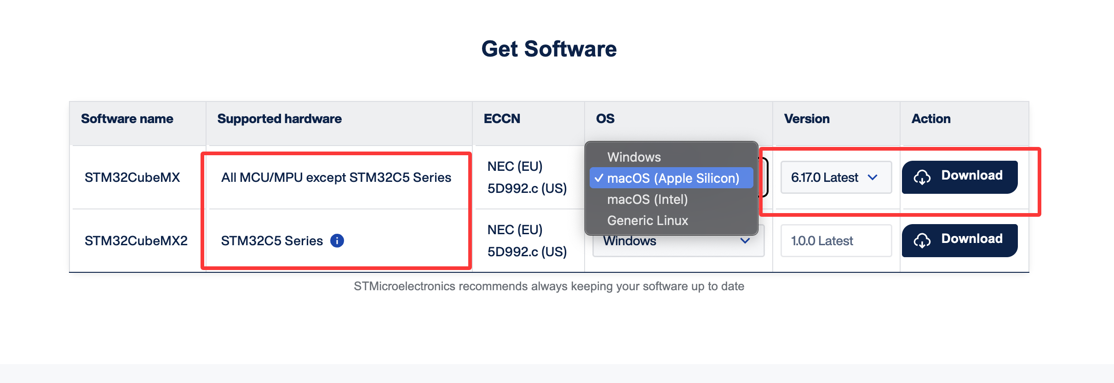Click the ECCN column header

point(502,119)
